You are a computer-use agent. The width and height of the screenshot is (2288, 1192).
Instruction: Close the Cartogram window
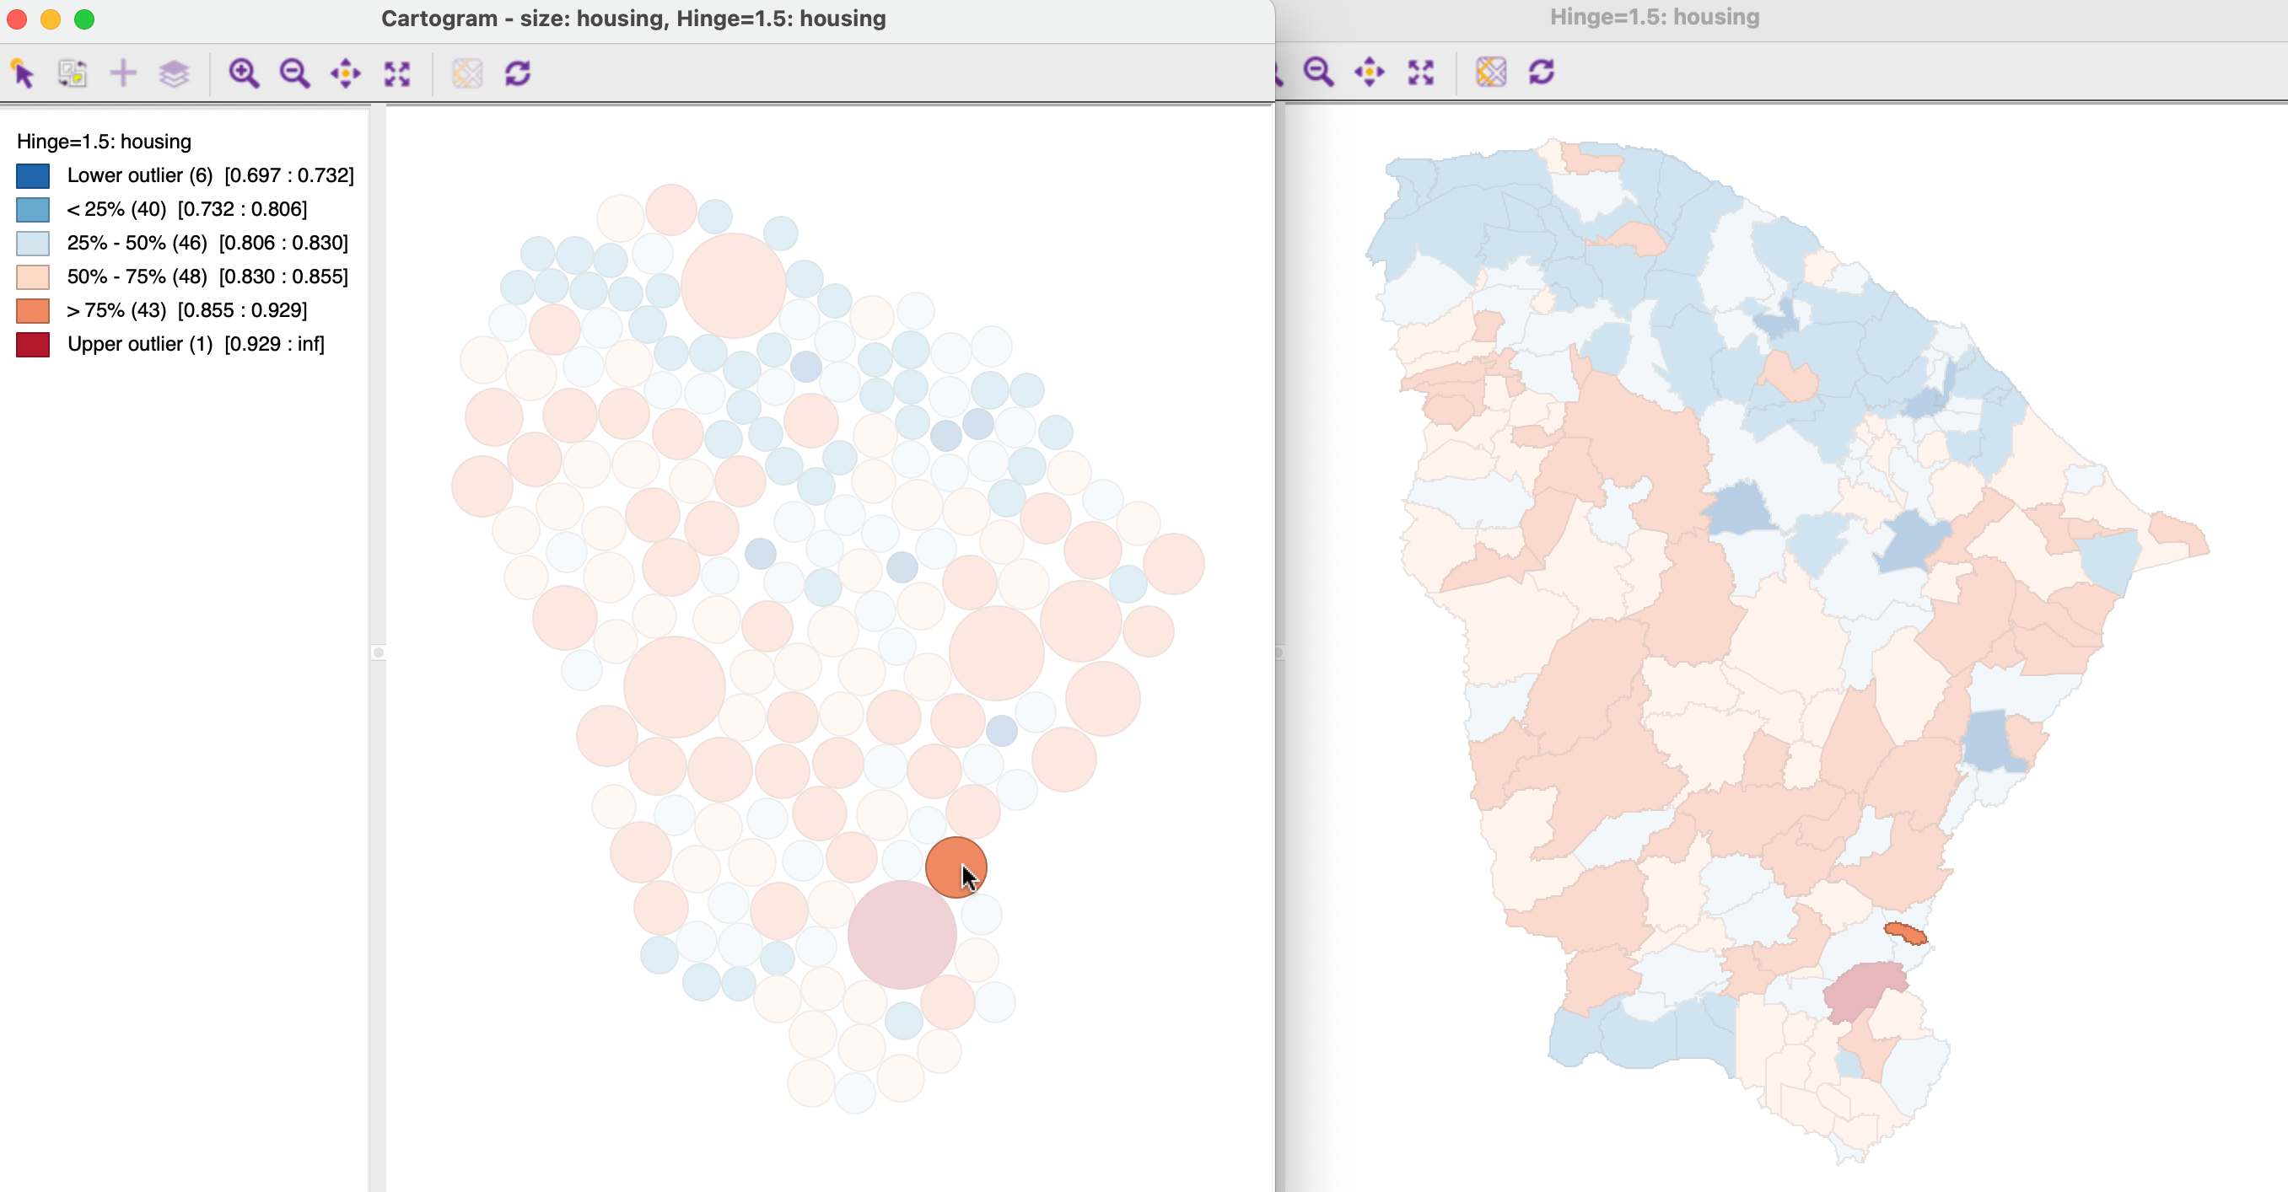click(x=17, y=19)
